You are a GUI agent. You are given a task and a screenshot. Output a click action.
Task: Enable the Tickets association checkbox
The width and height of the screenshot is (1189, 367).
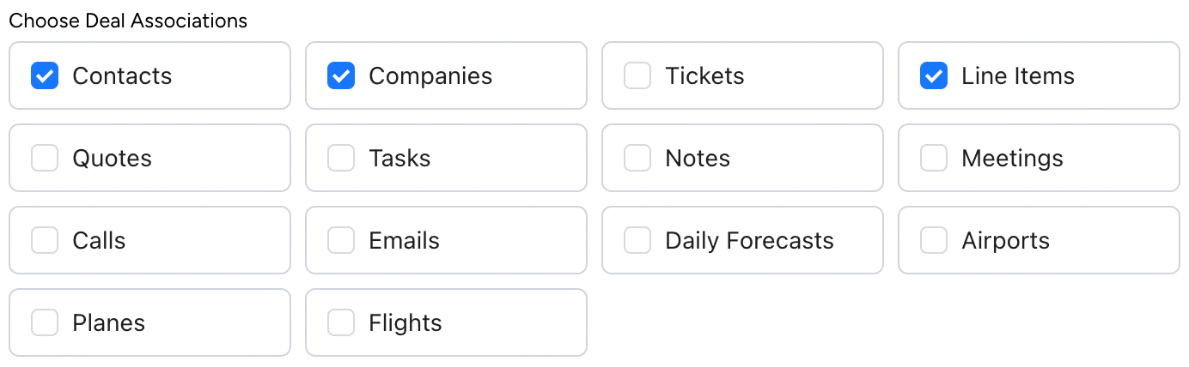coord(637,75)
